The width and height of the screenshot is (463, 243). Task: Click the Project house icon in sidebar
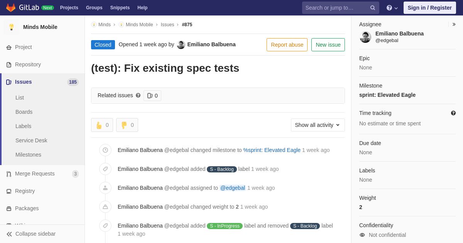pyautogui.click(x=9, y=47)
